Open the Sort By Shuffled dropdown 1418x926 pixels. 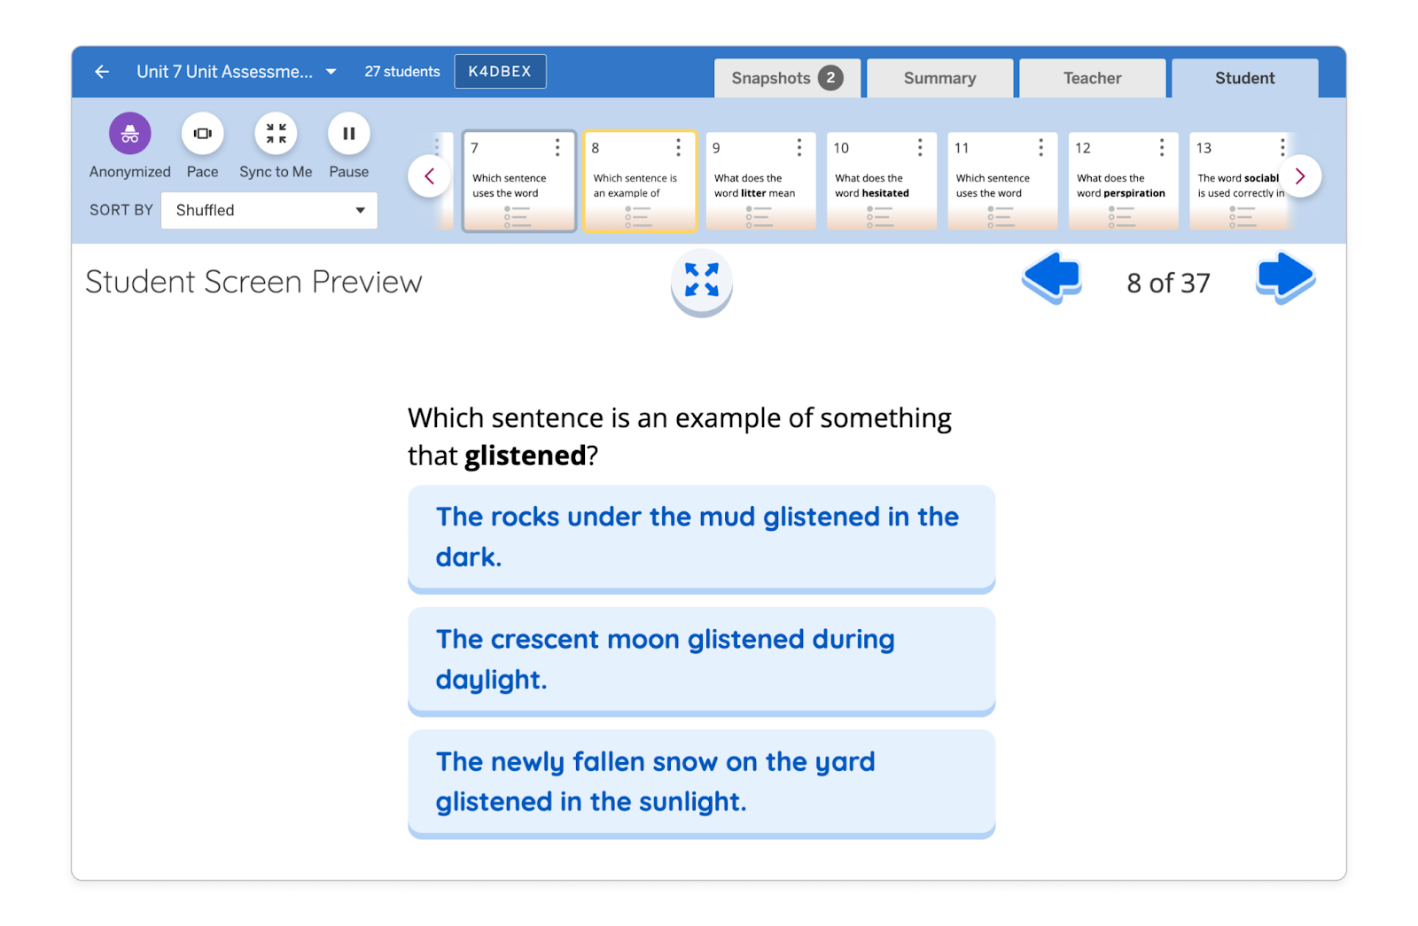pos(269,210)
